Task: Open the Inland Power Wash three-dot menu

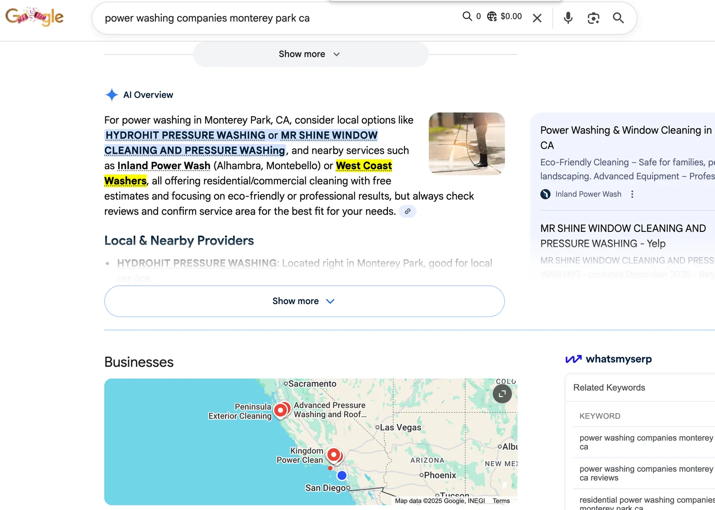Action: (632, 194)
